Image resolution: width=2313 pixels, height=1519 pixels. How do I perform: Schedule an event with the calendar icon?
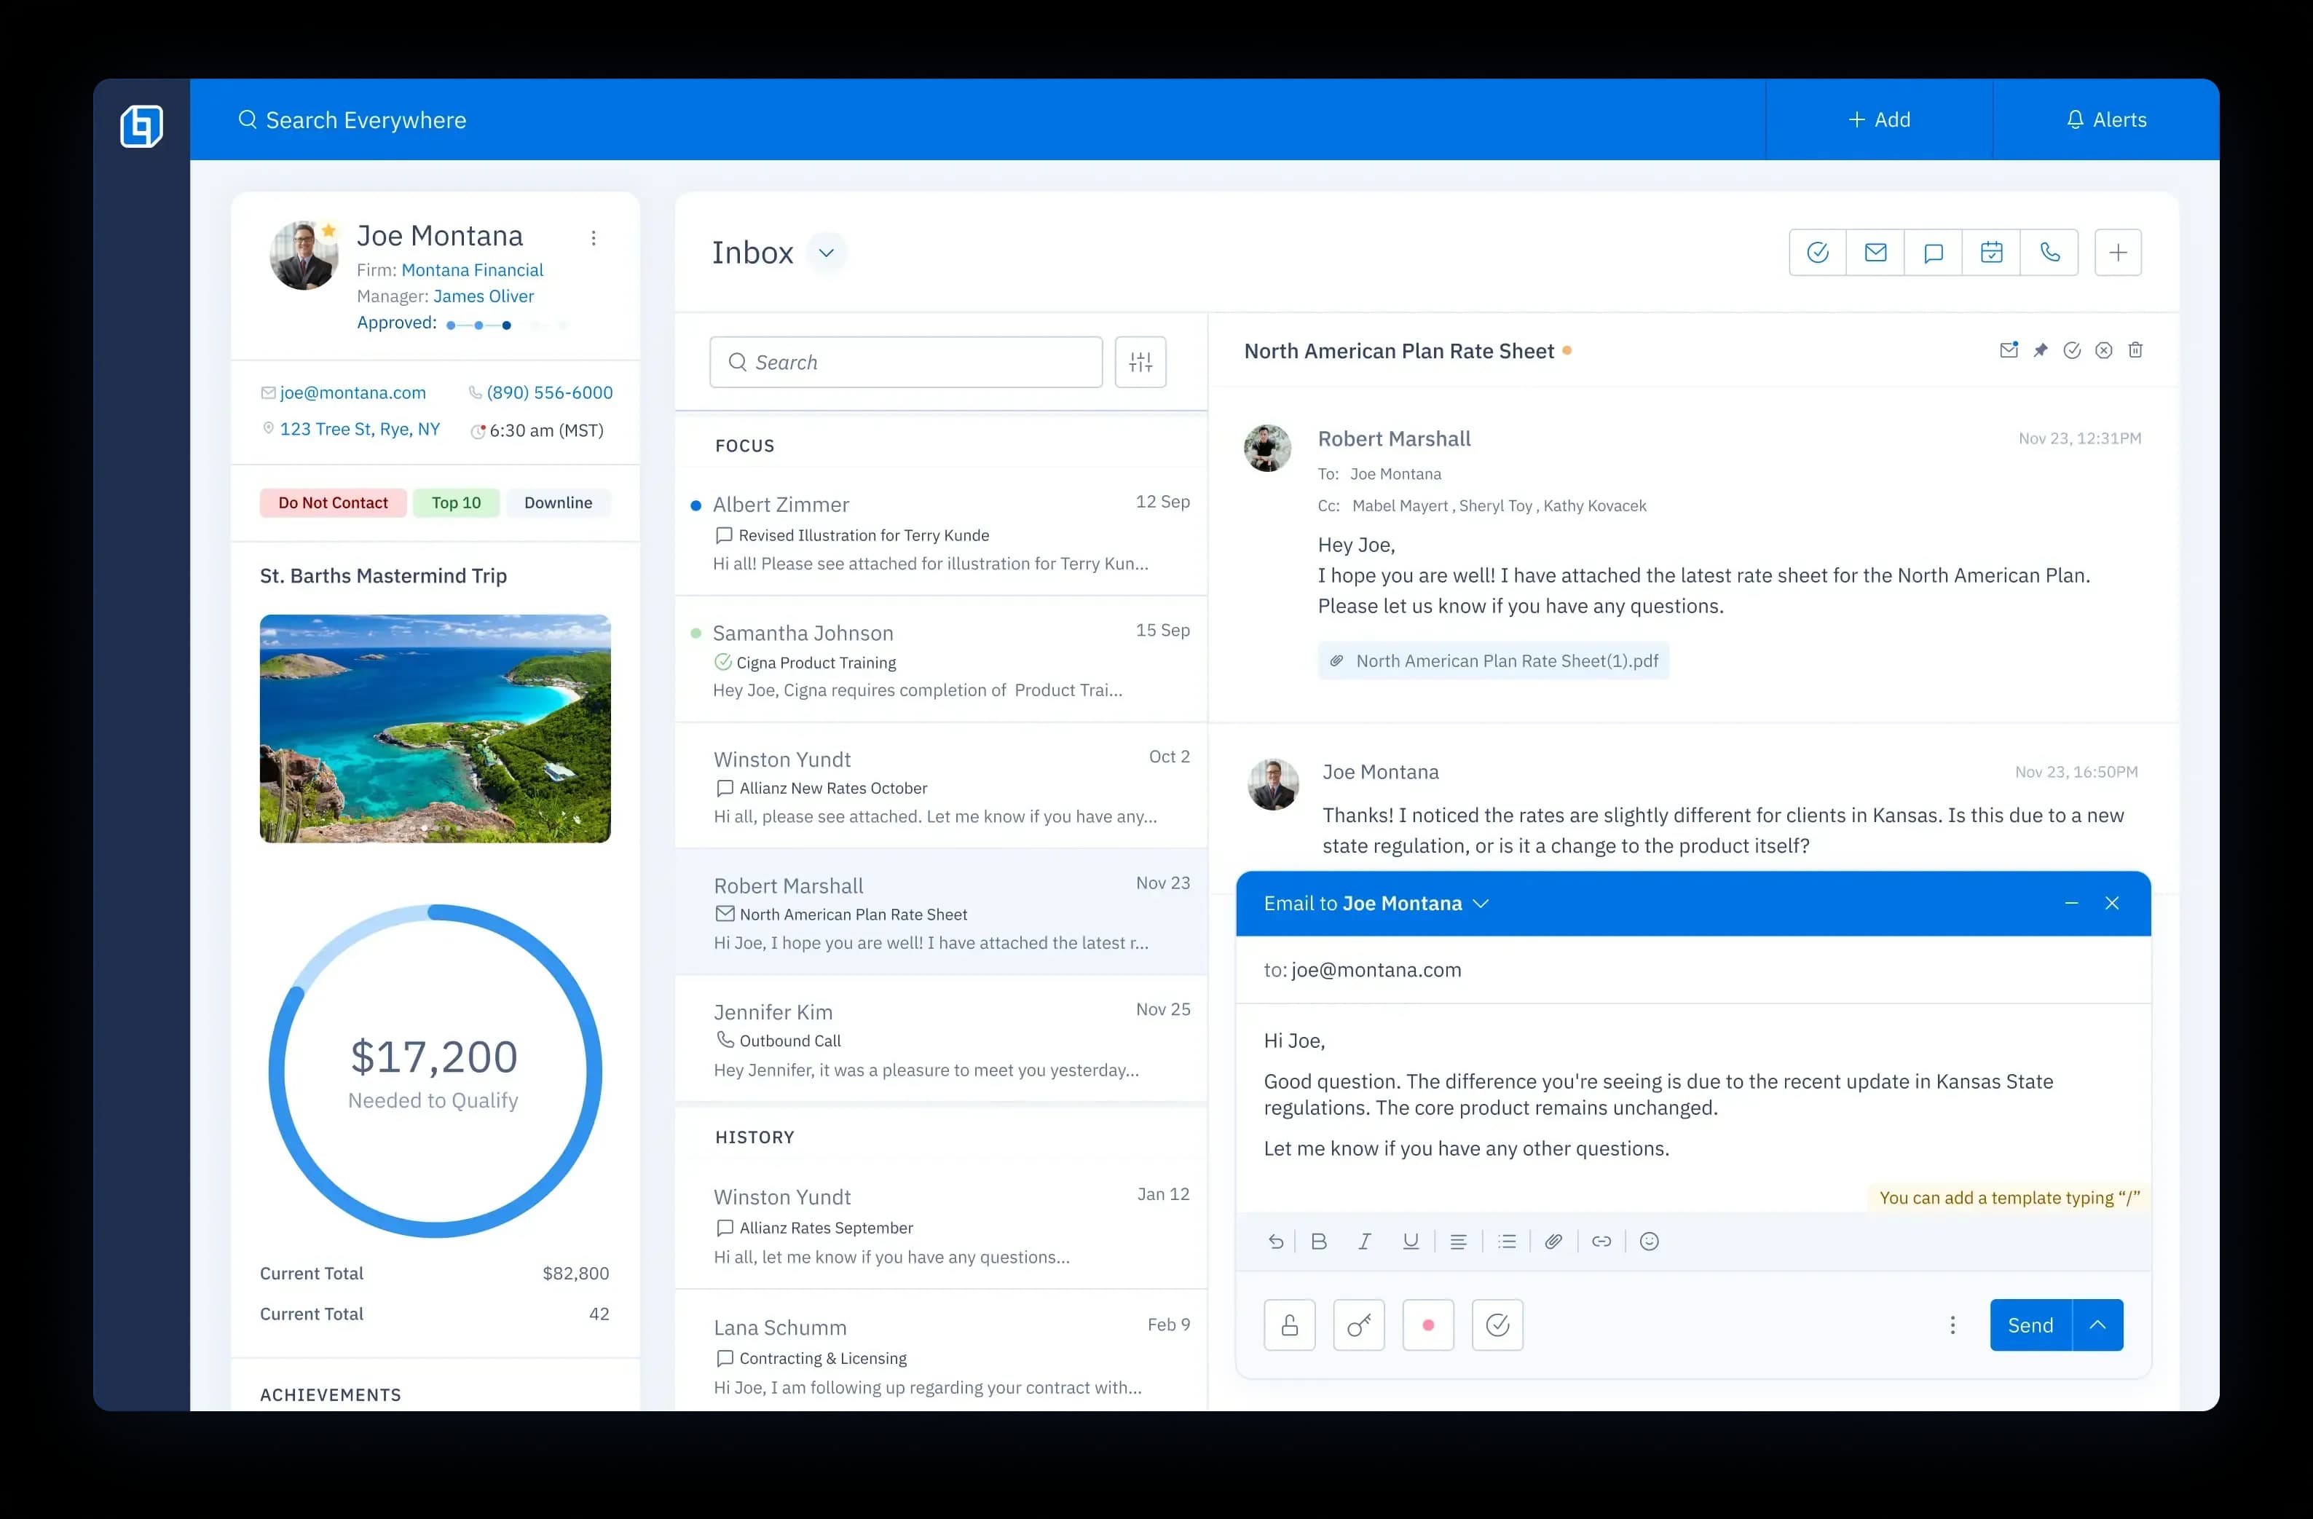pyautogui.click(x=1993, y=252)
